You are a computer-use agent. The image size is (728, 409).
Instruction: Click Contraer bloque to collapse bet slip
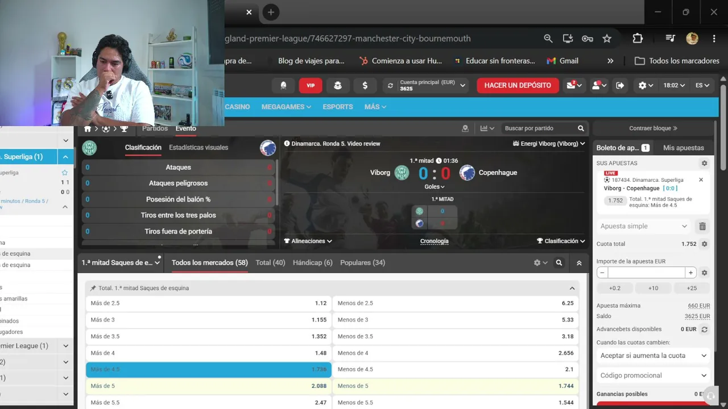pos(653,128)
